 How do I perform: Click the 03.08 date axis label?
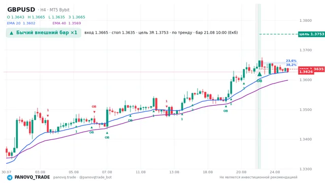pos(40,172)
